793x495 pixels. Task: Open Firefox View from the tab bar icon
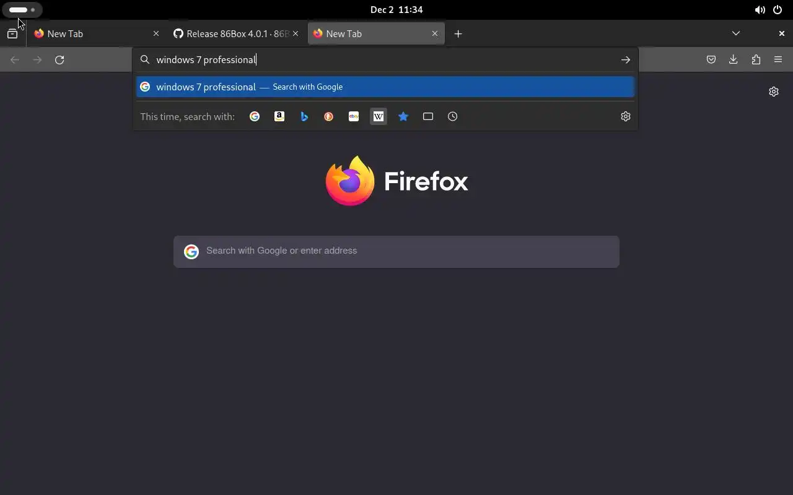pos(12,34)
